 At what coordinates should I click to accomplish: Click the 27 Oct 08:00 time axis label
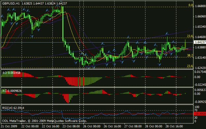click(x=133, y=126)
